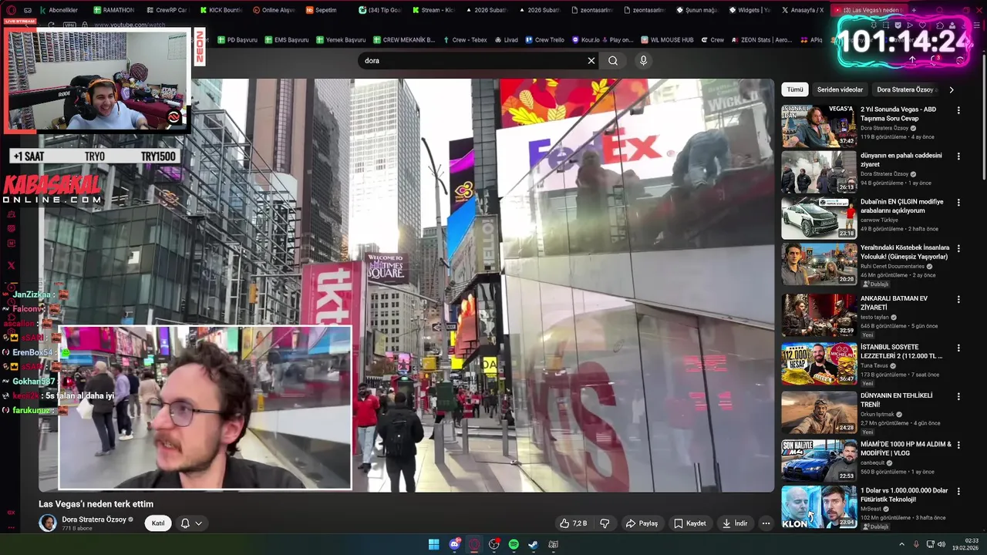Open 'İSTANBUL SOSYETE LEZZETLERİ 2' video title

(901, 351)
